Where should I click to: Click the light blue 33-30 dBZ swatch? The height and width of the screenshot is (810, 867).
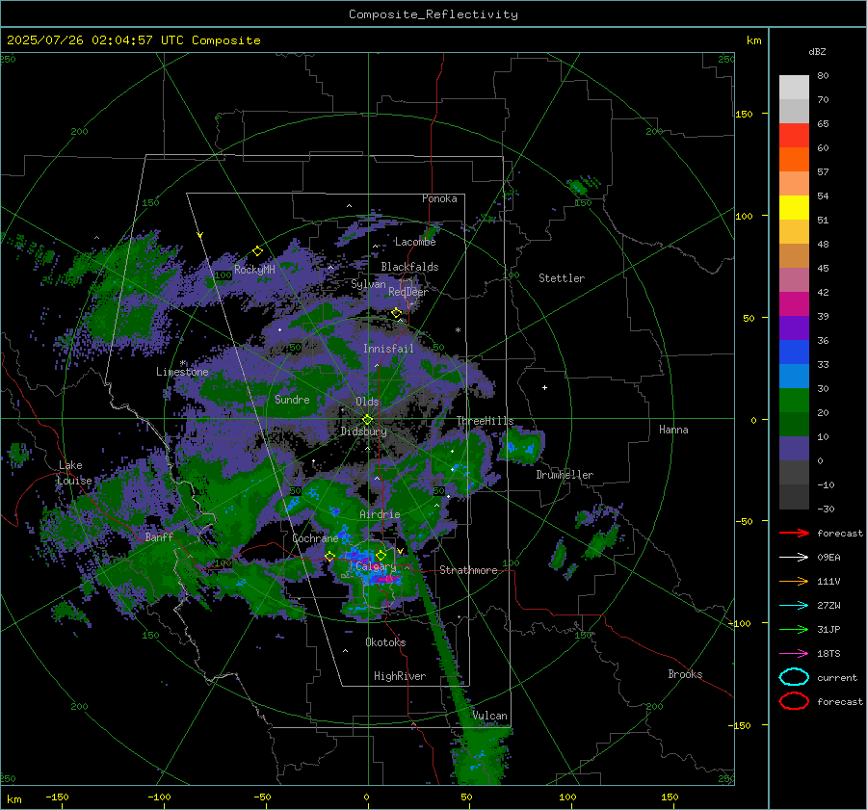click(x=794, y=377)
